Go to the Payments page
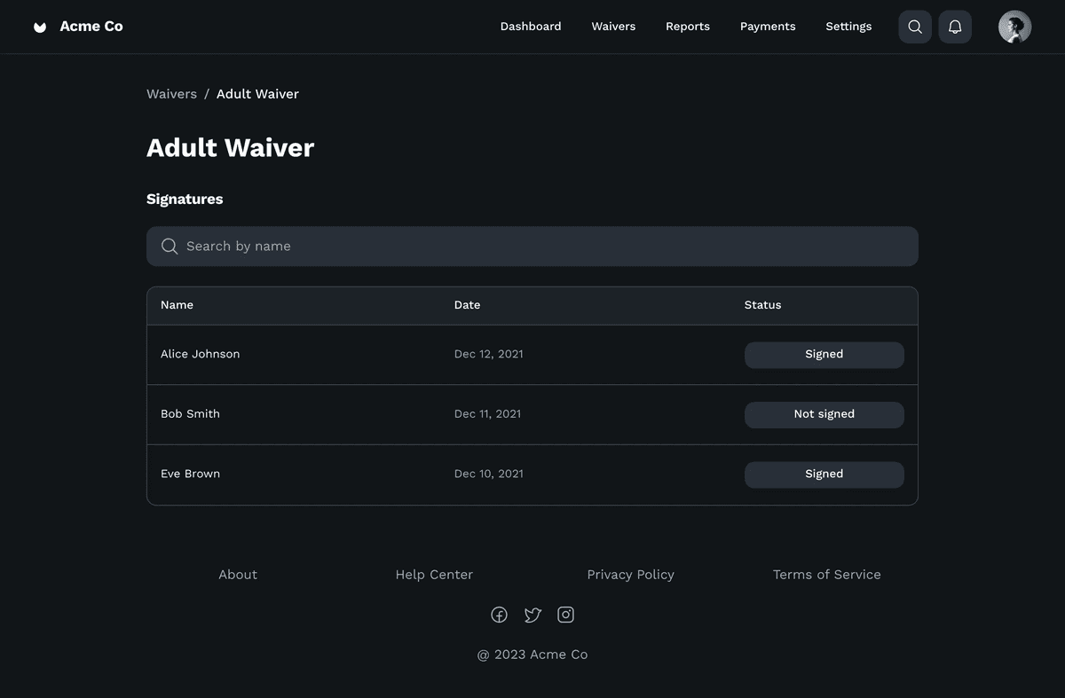 click(768, 26)
